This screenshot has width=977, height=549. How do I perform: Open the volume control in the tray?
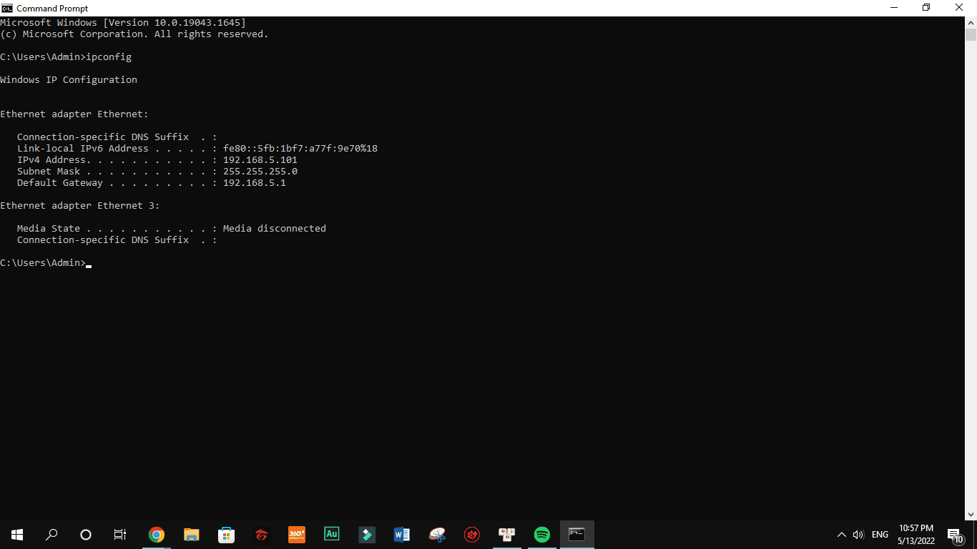click(x=859, y=535)
